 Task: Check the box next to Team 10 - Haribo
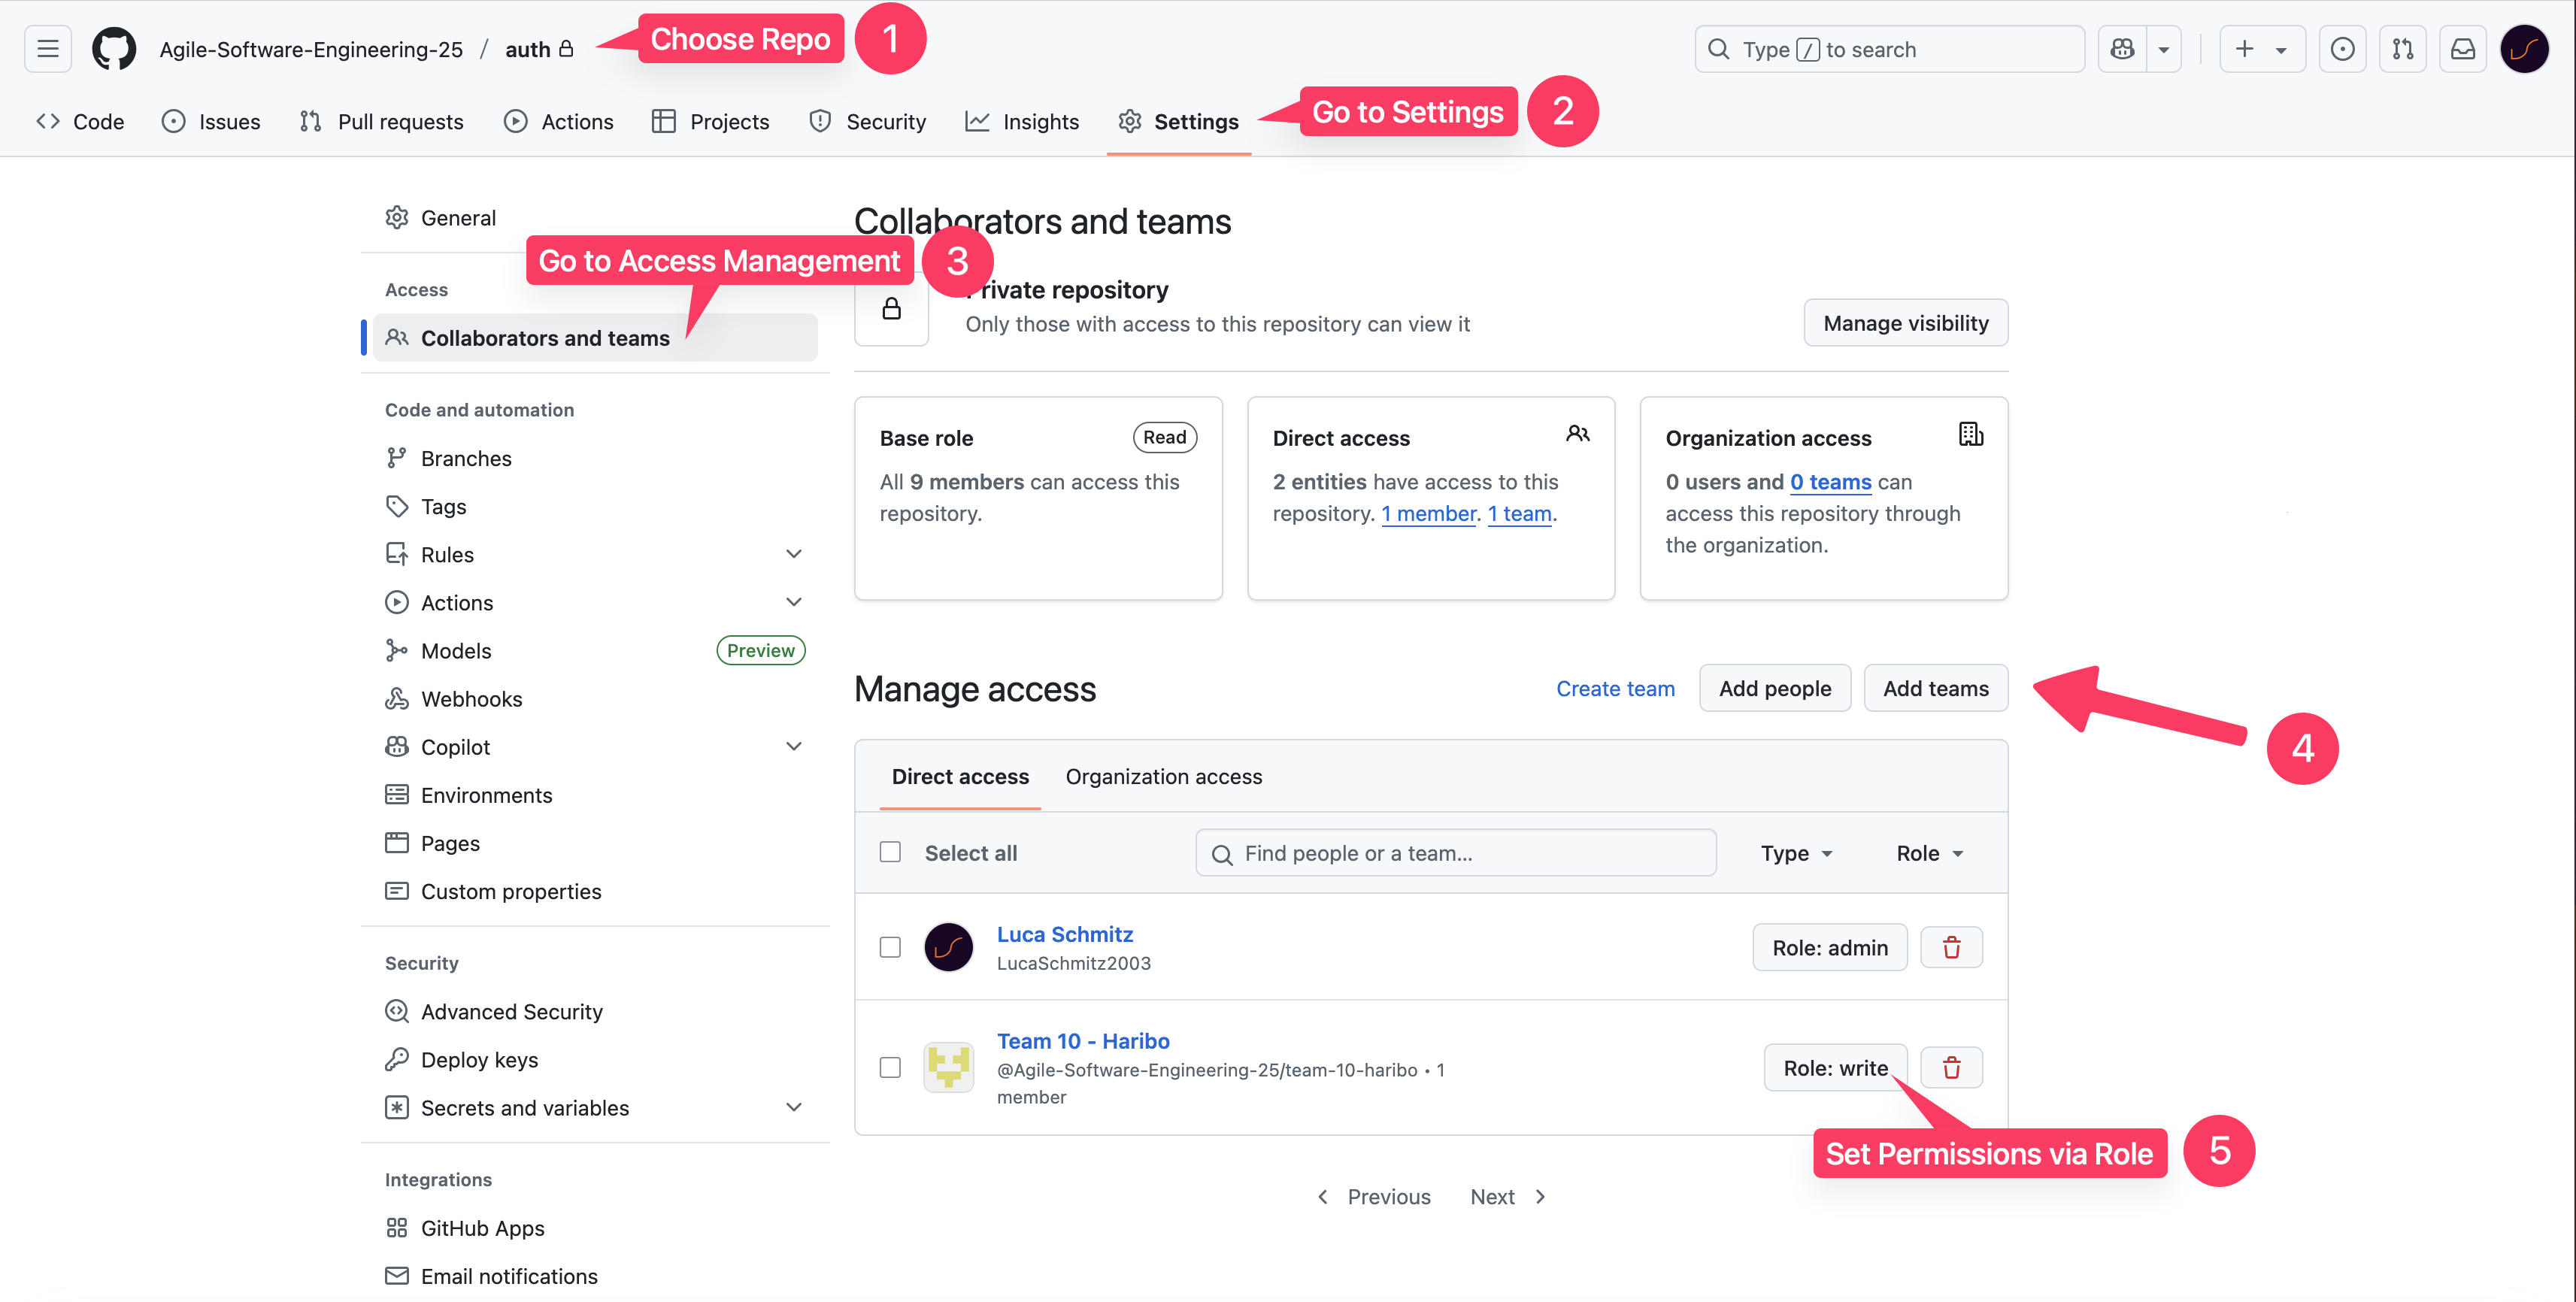click(890, 1067)
